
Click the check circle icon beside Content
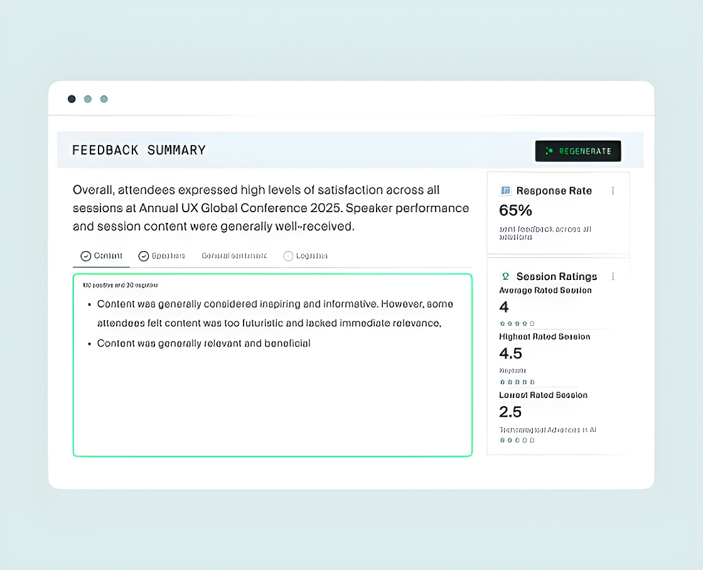(85, 256)
